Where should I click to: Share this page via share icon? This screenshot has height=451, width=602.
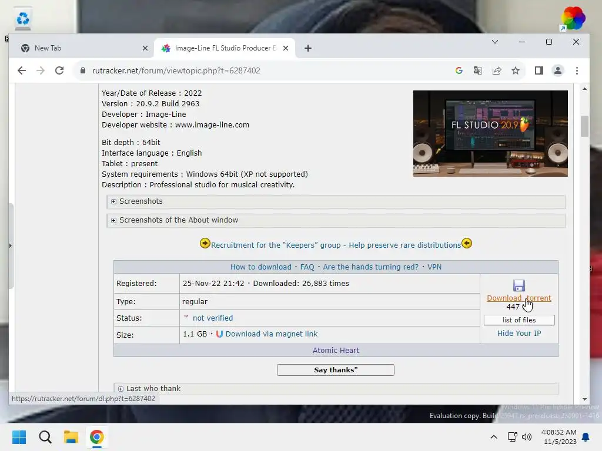tap(496, 70)
